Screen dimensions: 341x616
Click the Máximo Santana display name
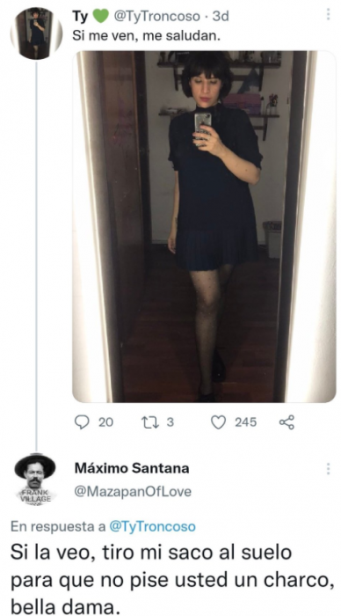[132, 468]
